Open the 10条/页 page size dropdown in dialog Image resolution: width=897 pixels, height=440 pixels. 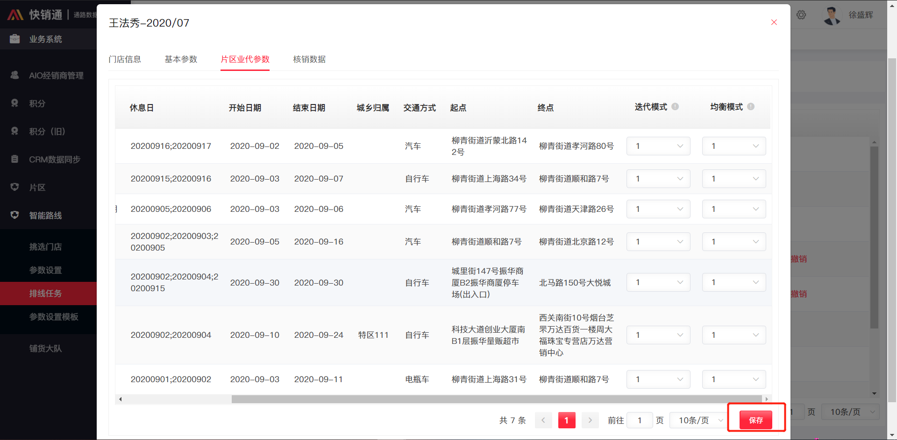700,420
